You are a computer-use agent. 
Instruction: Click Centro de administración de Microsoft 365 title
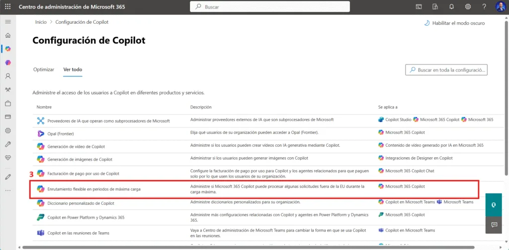click(x=72, y=6)
